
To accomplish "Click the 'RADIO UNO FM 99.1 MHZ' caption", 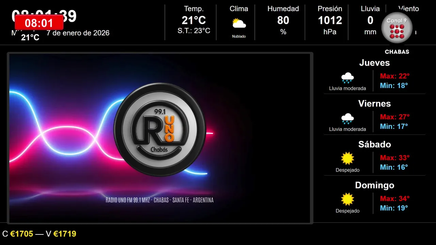I will 160,200.
